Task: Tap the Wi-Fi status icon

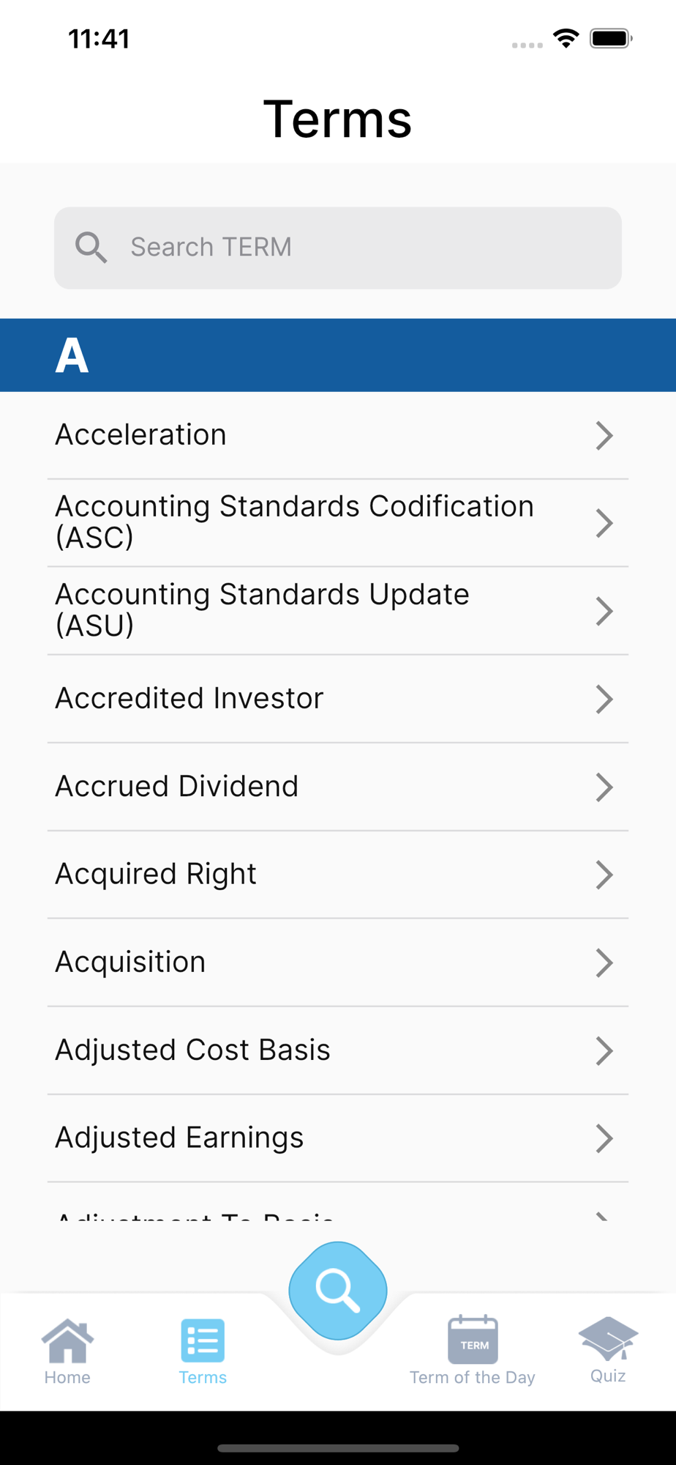Action: coord(566,38)
